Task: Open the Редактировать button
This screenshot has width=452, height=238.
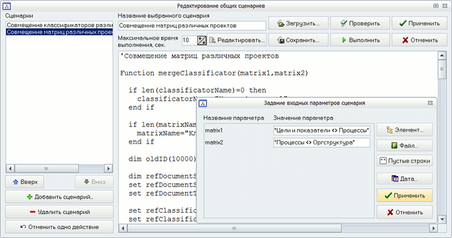Action: tap(237, 40)
